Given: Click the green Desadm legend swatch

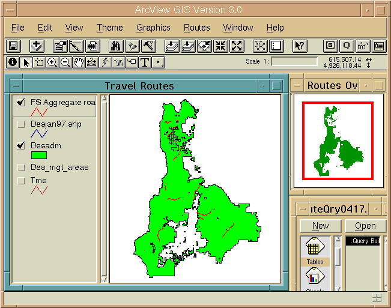Looking at the screenshot, I should point(39,156).
